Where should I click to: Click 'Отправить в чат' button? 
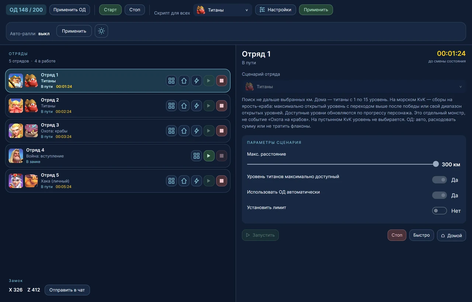pyautogui.click(x=67, y=290)
